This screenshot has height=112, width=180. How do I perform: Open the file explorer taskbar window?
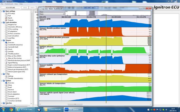pos(53,109)
